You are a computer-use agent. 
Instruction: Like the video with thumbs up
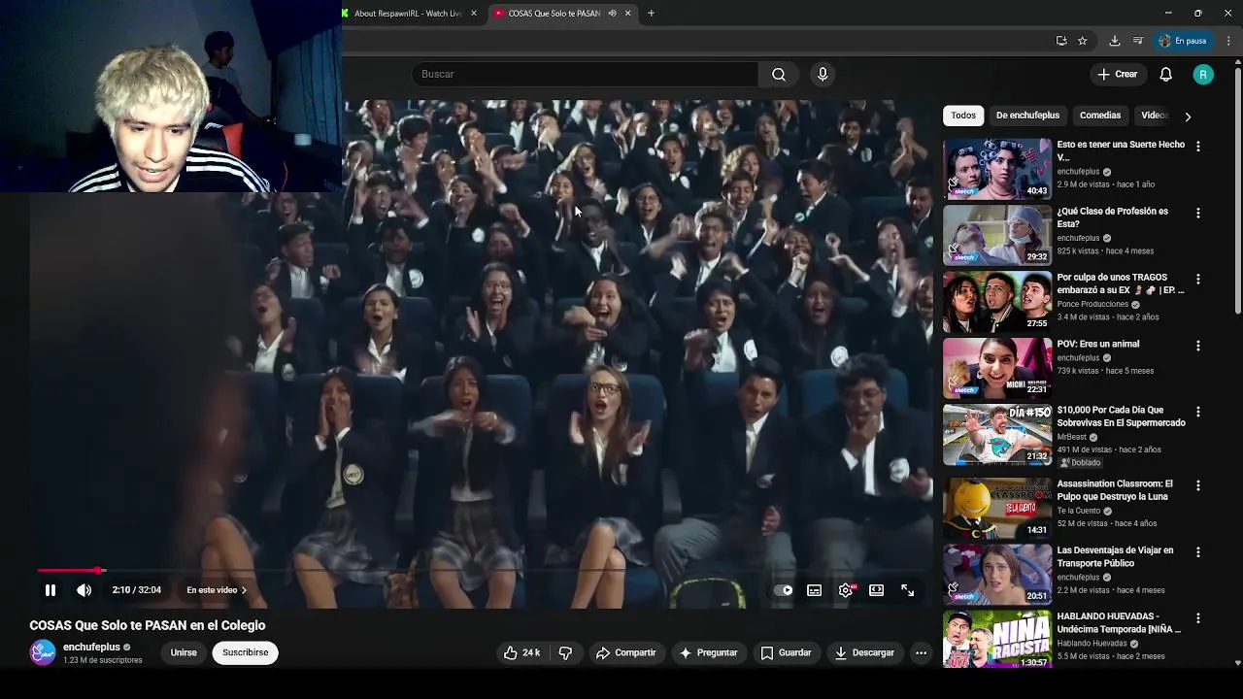tap(521, 653)
